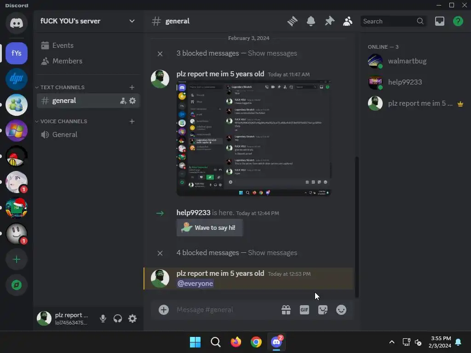Open the blue dgn server icon
This screenshot has width=471, height=353.
(x=17, y=79)
